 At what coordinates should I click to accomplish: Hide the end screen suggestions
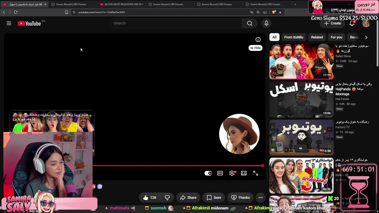[256, 48]
